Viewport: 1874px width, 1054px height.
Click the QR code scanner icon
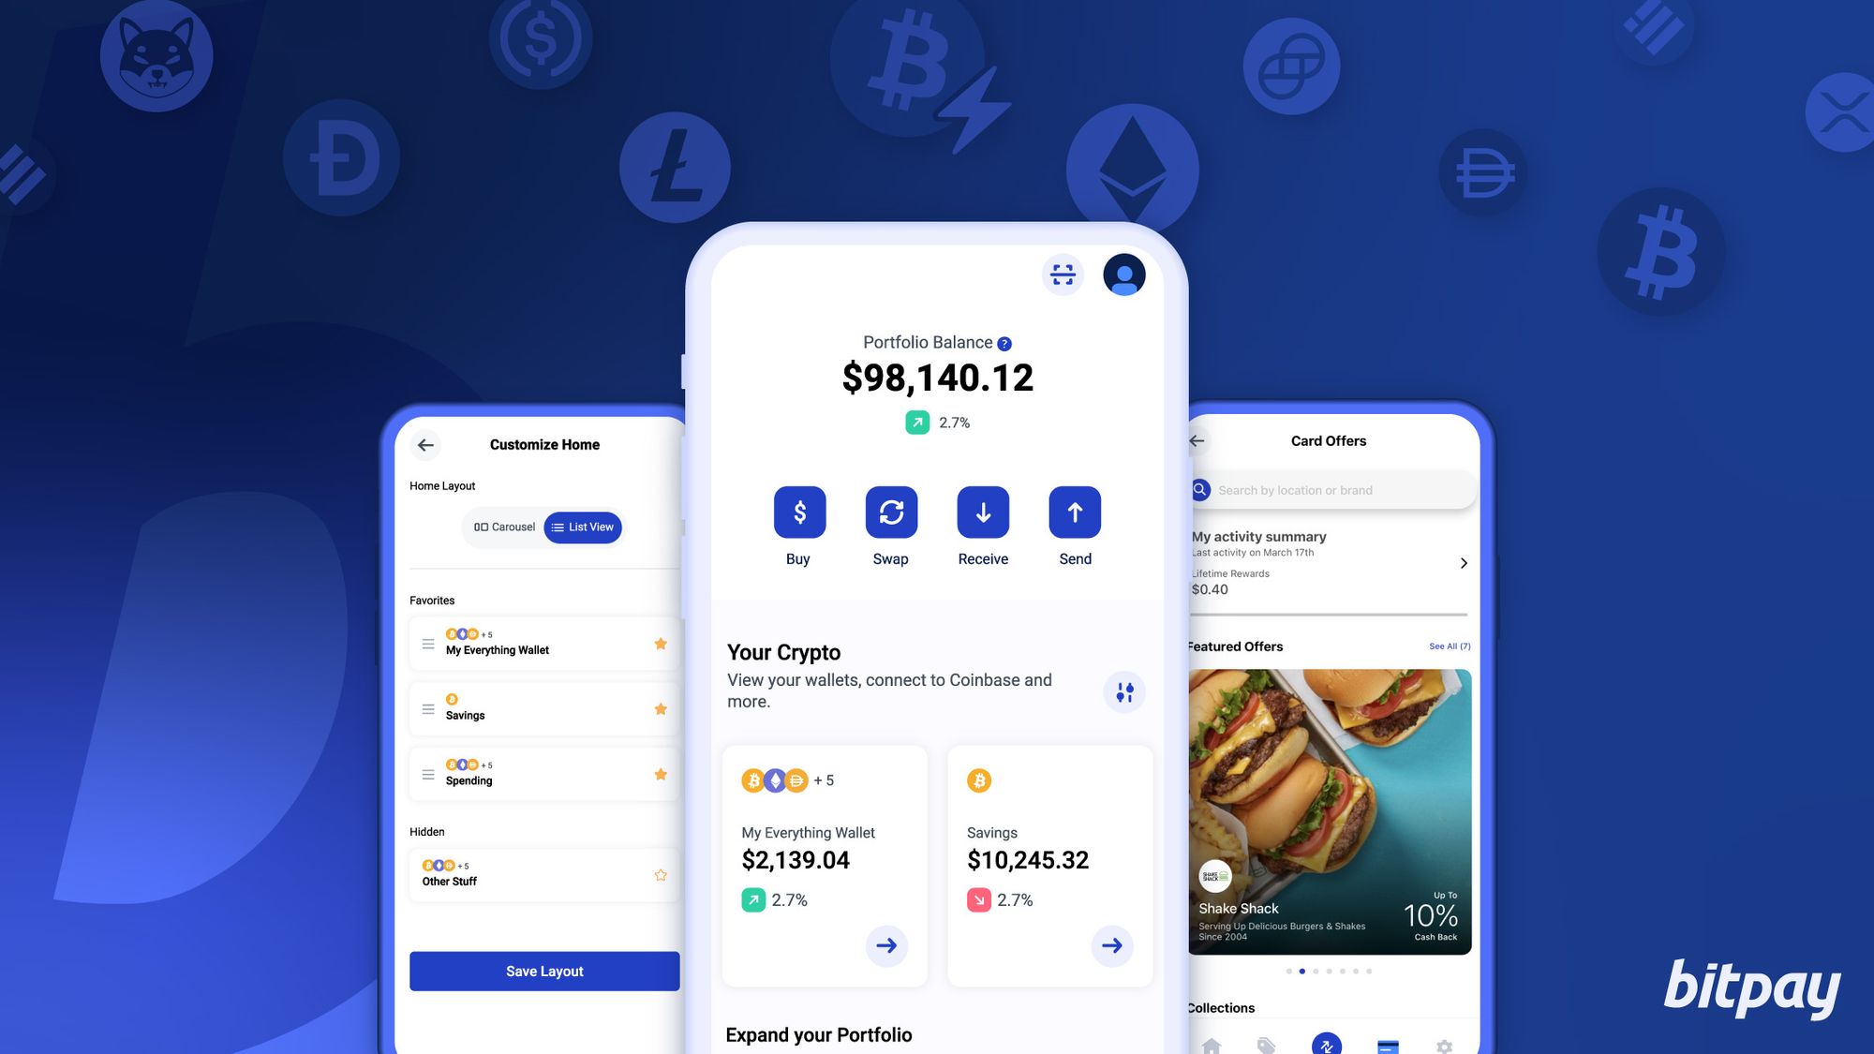[x=1063, y=275]
